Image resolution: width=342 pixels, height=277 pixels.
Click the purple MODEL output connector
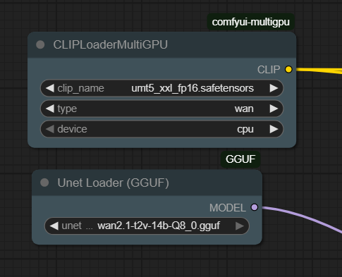[x=255, y=207]
